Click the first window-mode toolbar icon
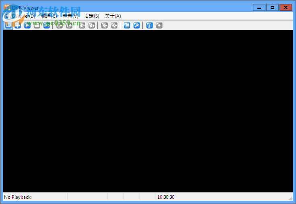 coord(8,25)
